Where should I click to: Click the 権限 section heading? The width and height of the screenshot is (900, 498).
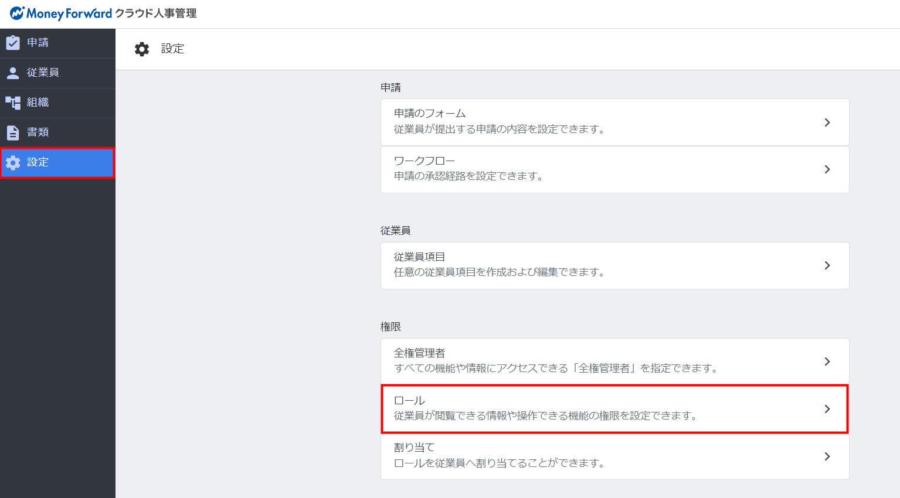(x=390, y=326)
